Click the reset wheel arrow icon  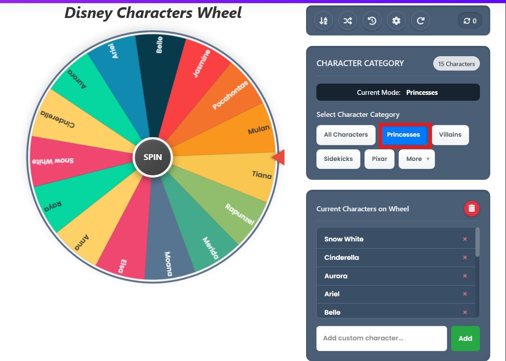point(420,21)
